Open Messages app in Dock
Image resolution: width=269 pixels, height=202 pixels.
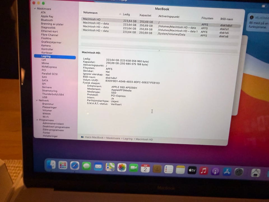pos(87,166)
